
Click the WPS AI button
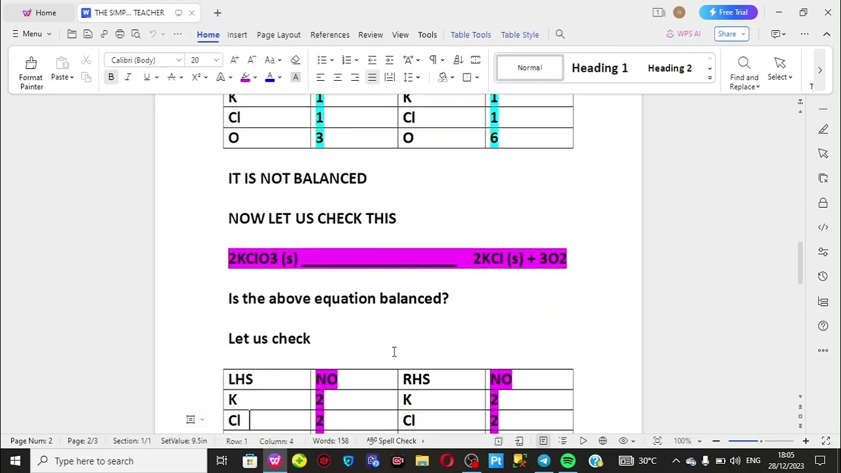[x=683, y=34]
